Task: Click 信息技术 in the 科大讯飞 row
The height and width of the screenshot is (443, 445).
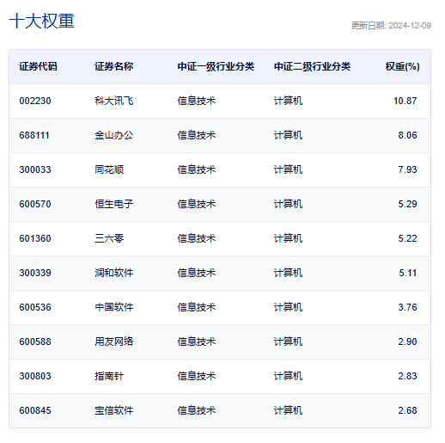Action: 197,101
